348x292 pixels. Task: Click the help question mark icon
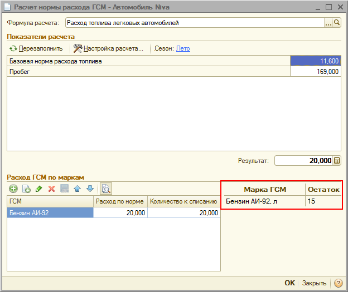(x=337, y=283)
